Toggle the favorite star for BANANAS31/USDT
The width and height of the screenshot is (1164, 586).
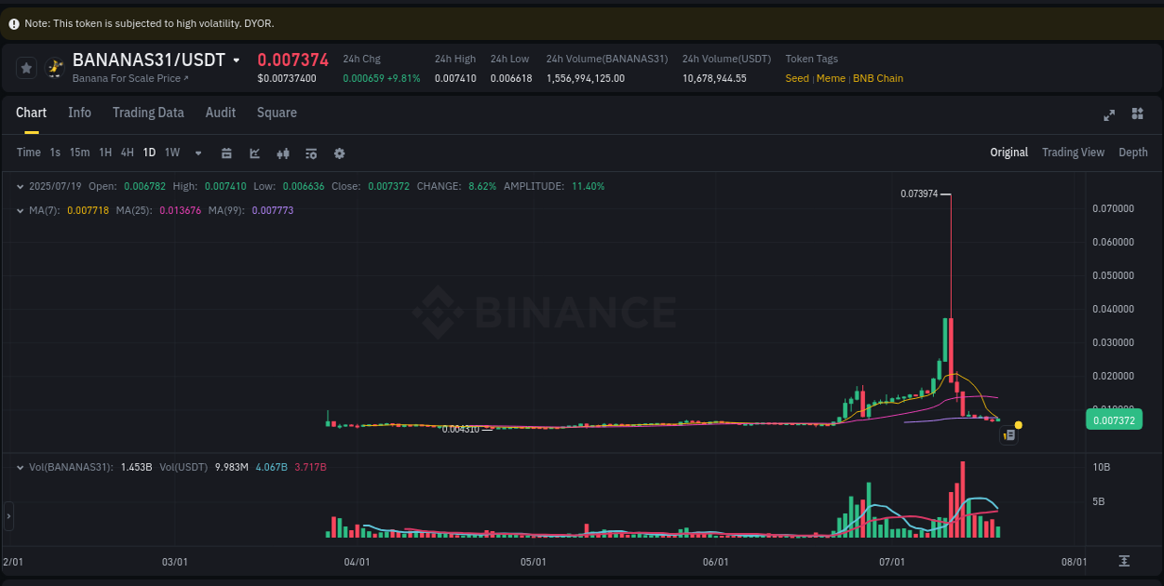click(25, 67)
